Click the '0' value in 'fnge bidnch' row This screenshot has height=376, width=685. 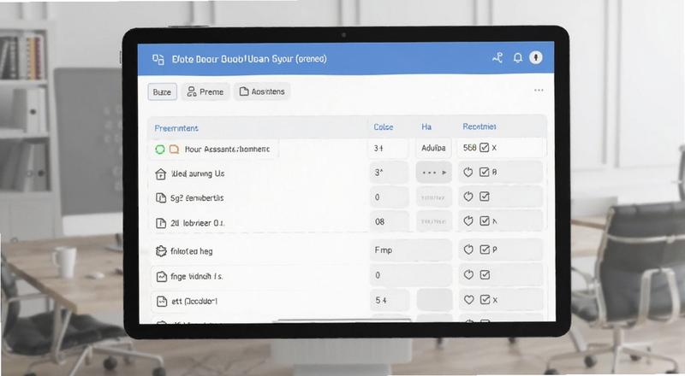[x=411, y=275]
